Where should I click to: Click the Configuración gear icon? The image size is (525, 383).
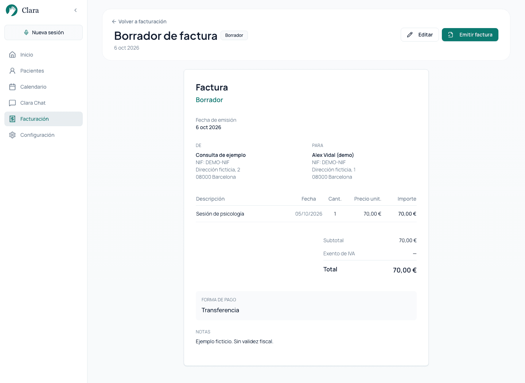12,135
